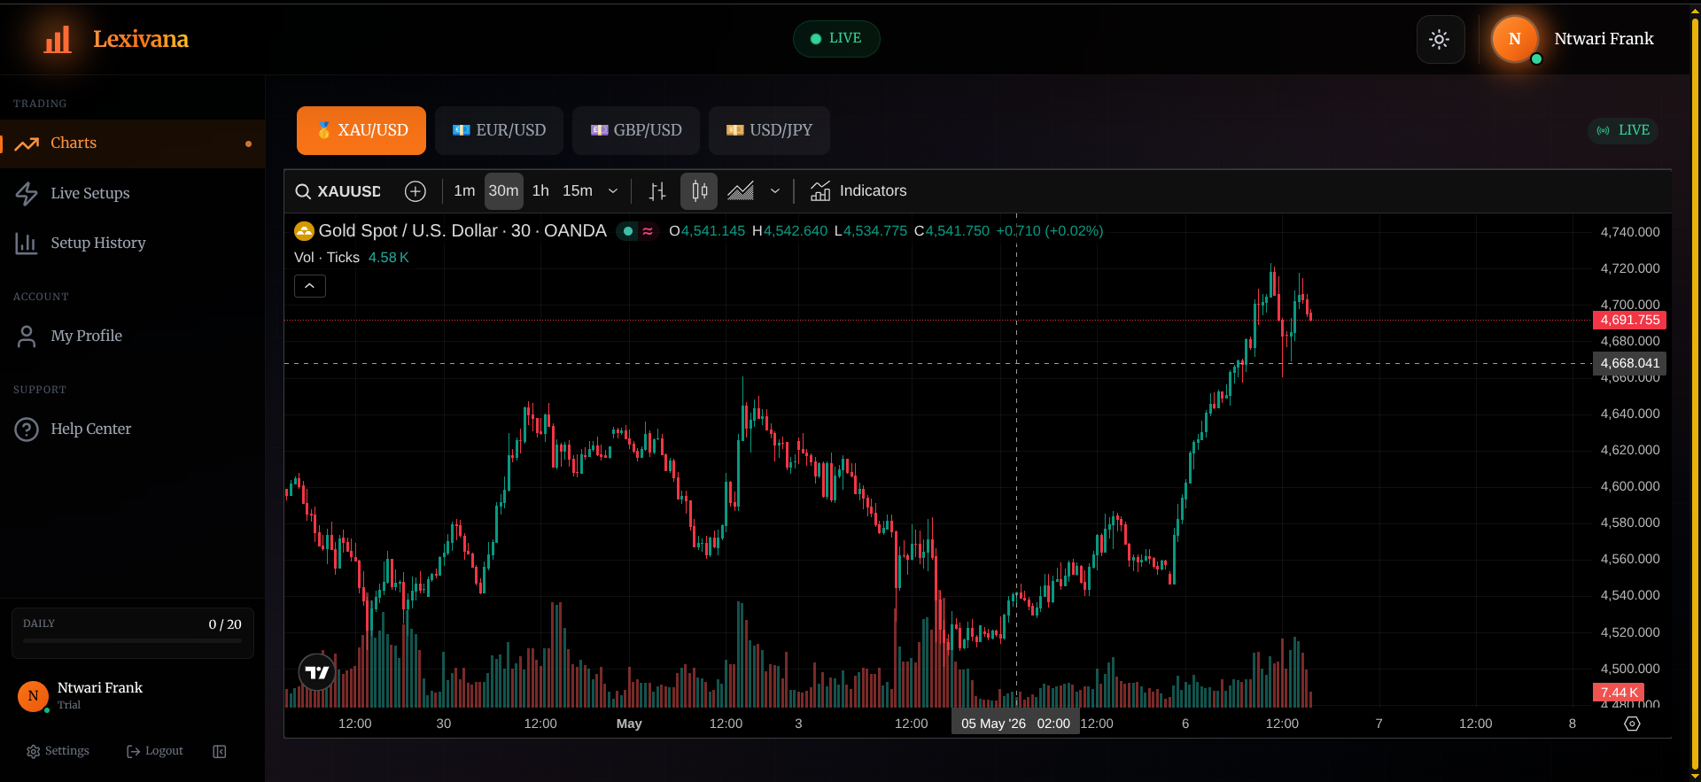Open Settings at sidebar bottom

(58, 751)
